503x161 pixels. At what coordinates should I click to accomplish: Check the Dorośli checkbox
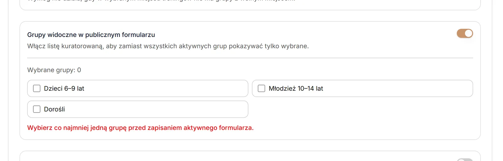(37, 109)
